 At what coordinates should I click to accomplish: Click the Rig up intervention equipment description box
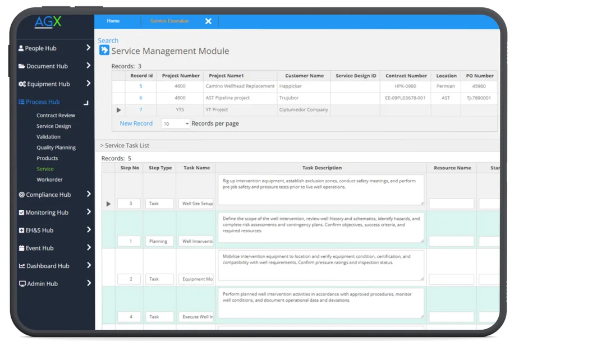pos(321,190)
